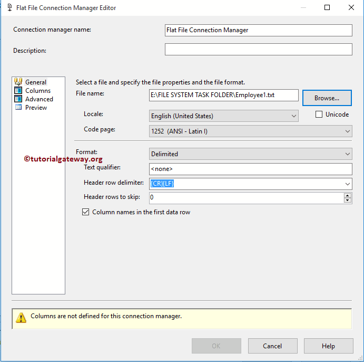Click the yellow warning triangle icon
The height and width of the screenshot is (362, 364).
pos(21,317)
